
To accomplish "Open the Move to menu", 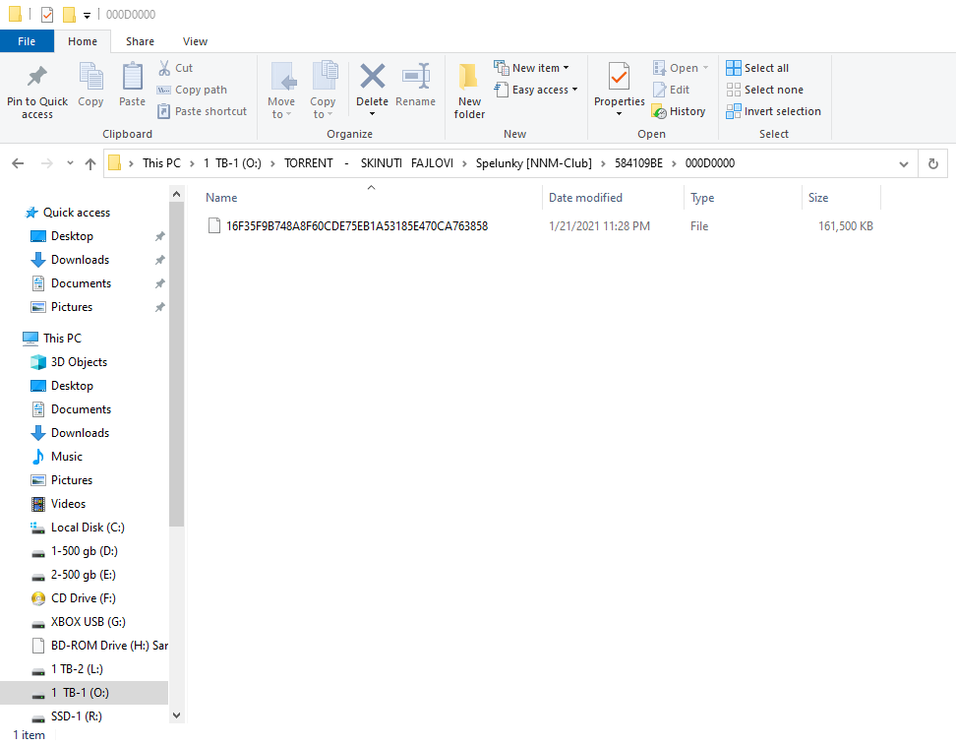I will coord(281,91).
